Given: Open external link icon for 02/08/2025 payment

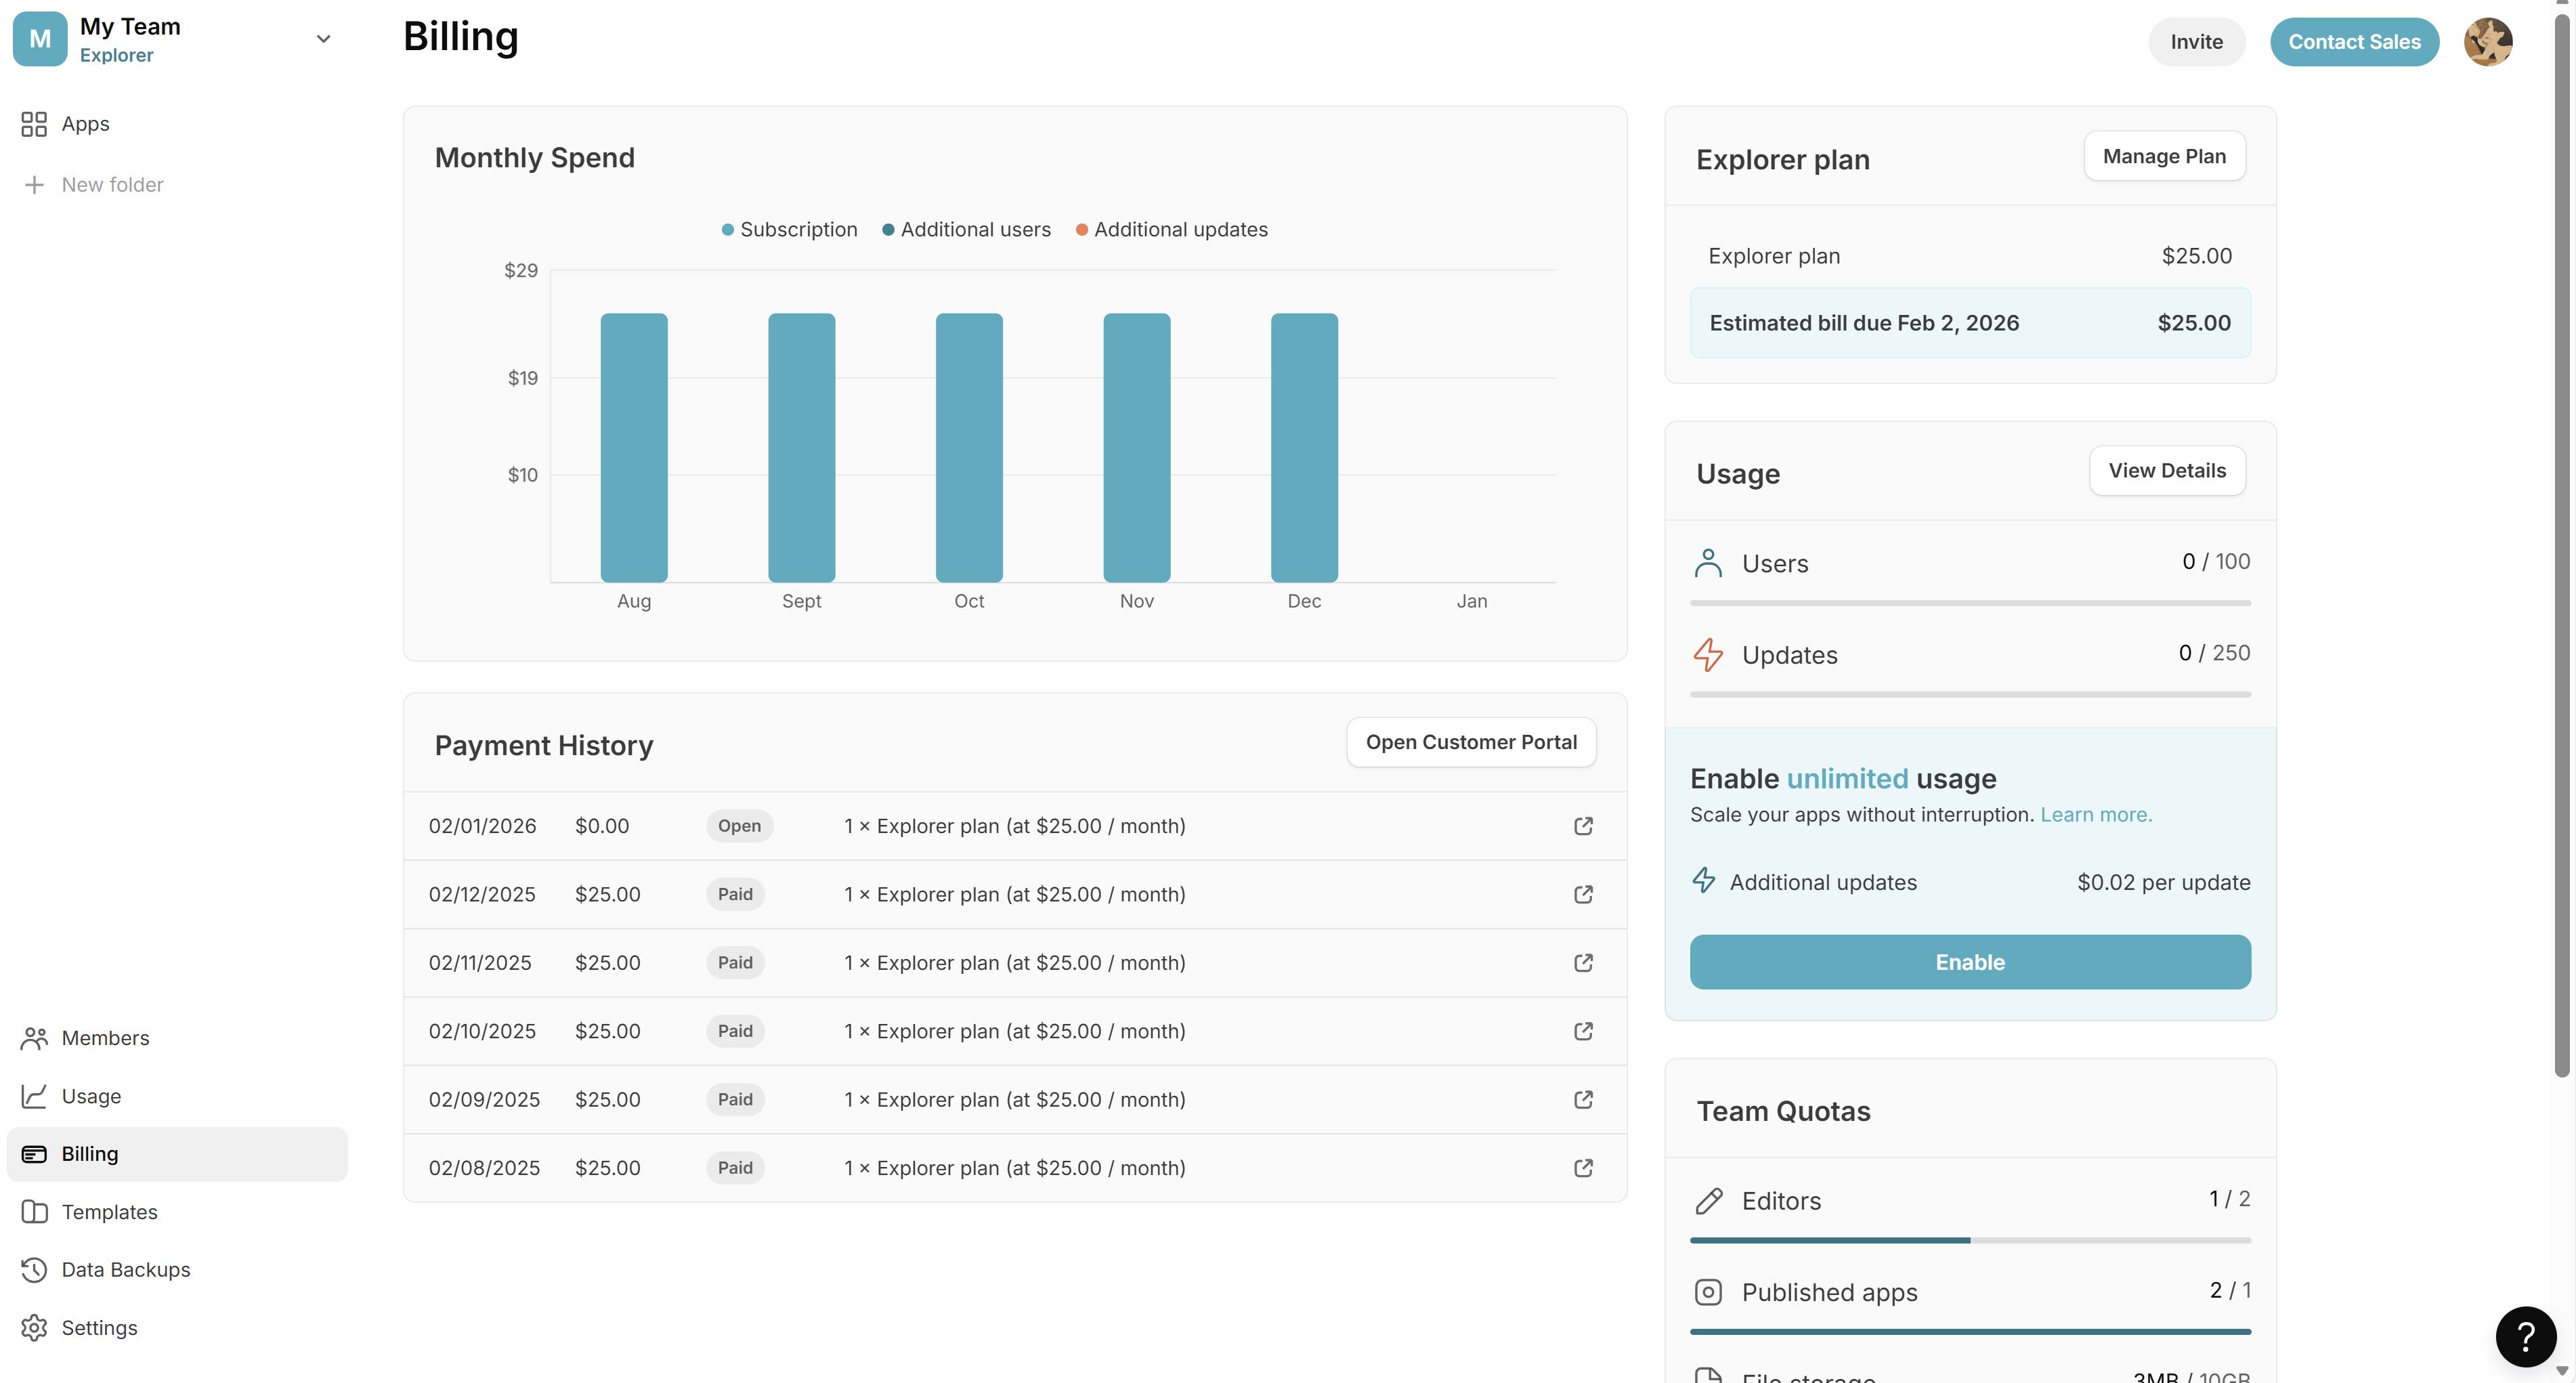Looking at the screenshot, I should pos(1583,1168).
